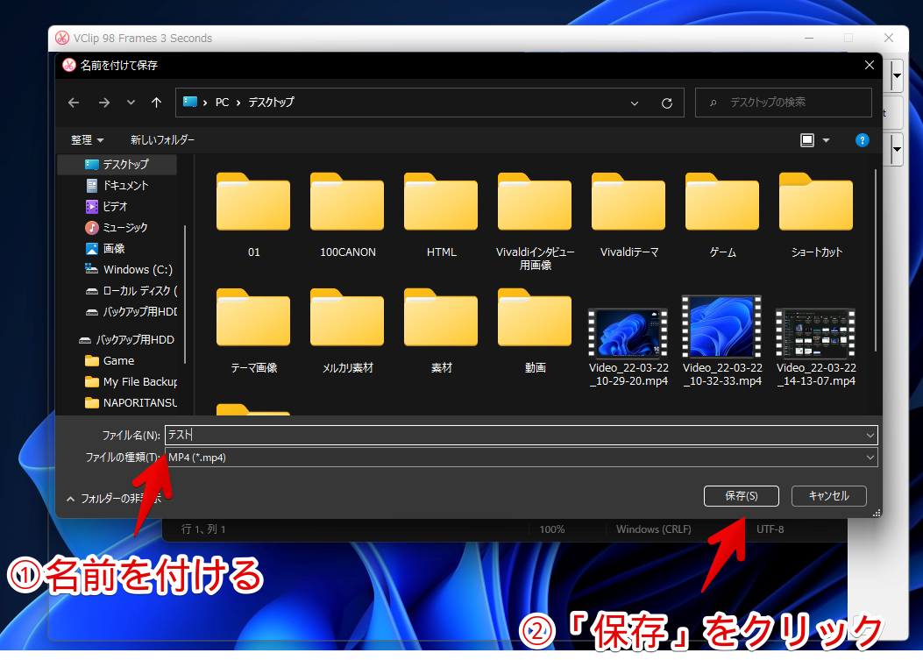Select top-level バックアップ用HDD above Game
The height and width of the screenshot is (660, 923).
click(126, 340)
